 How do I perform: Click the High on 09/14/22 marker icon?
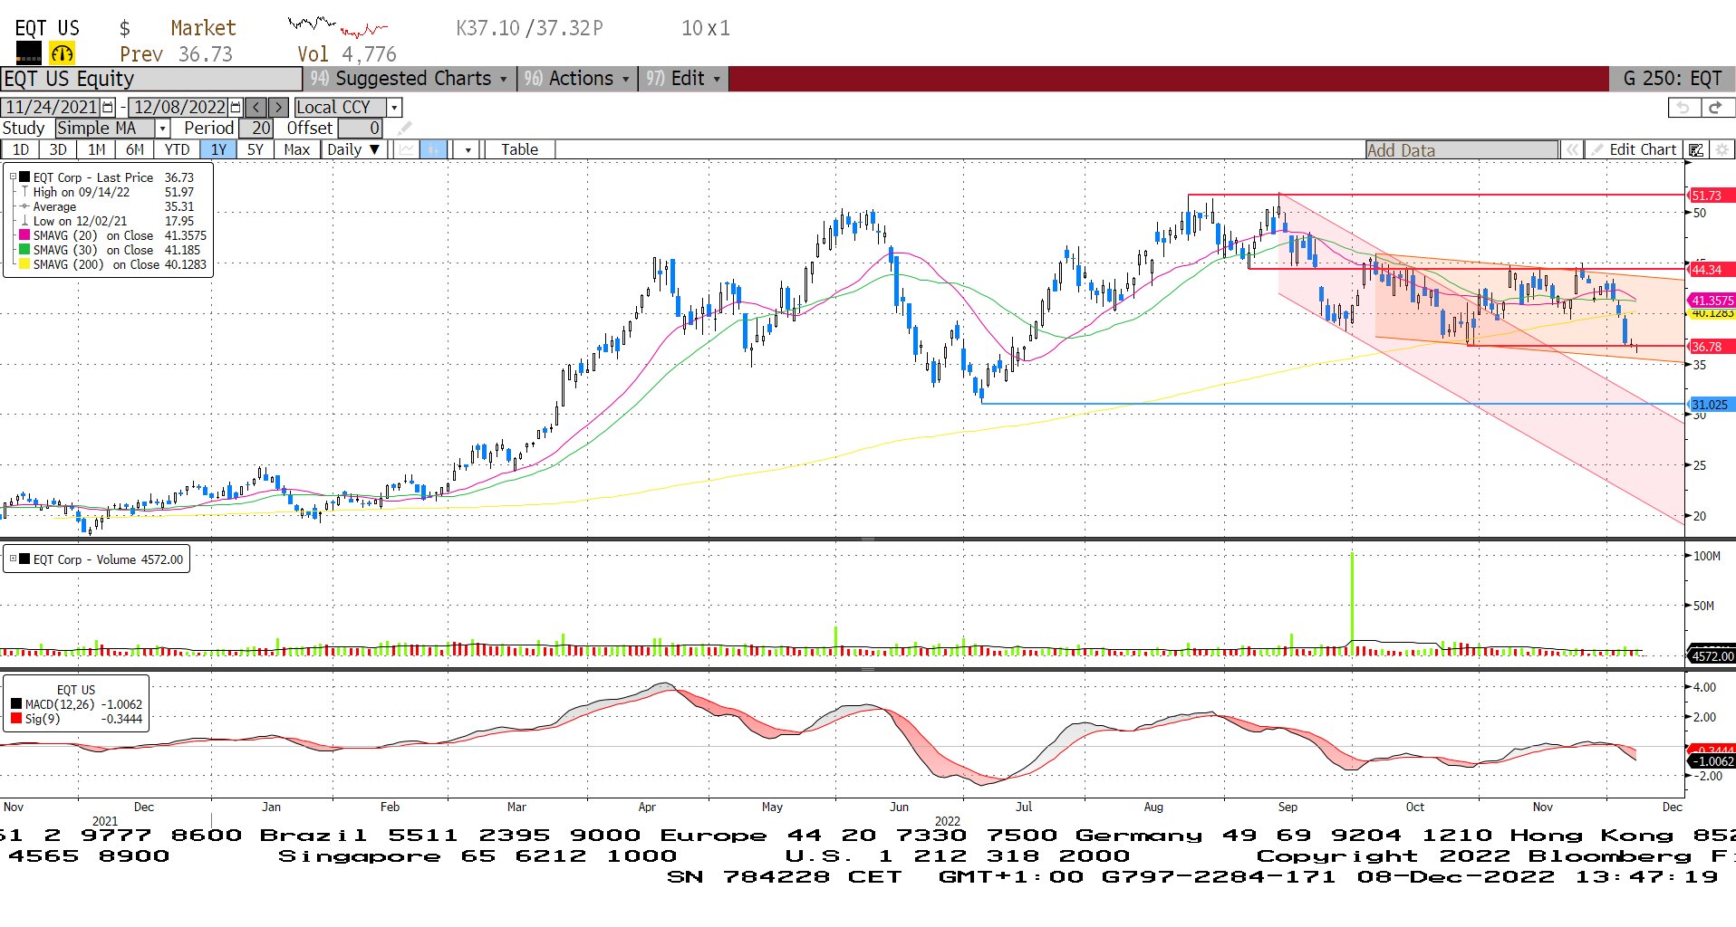point(24,192)
